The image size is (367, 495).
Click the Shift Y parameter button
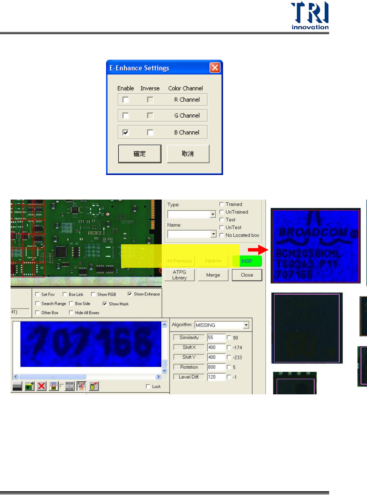(x=189, y=357)
